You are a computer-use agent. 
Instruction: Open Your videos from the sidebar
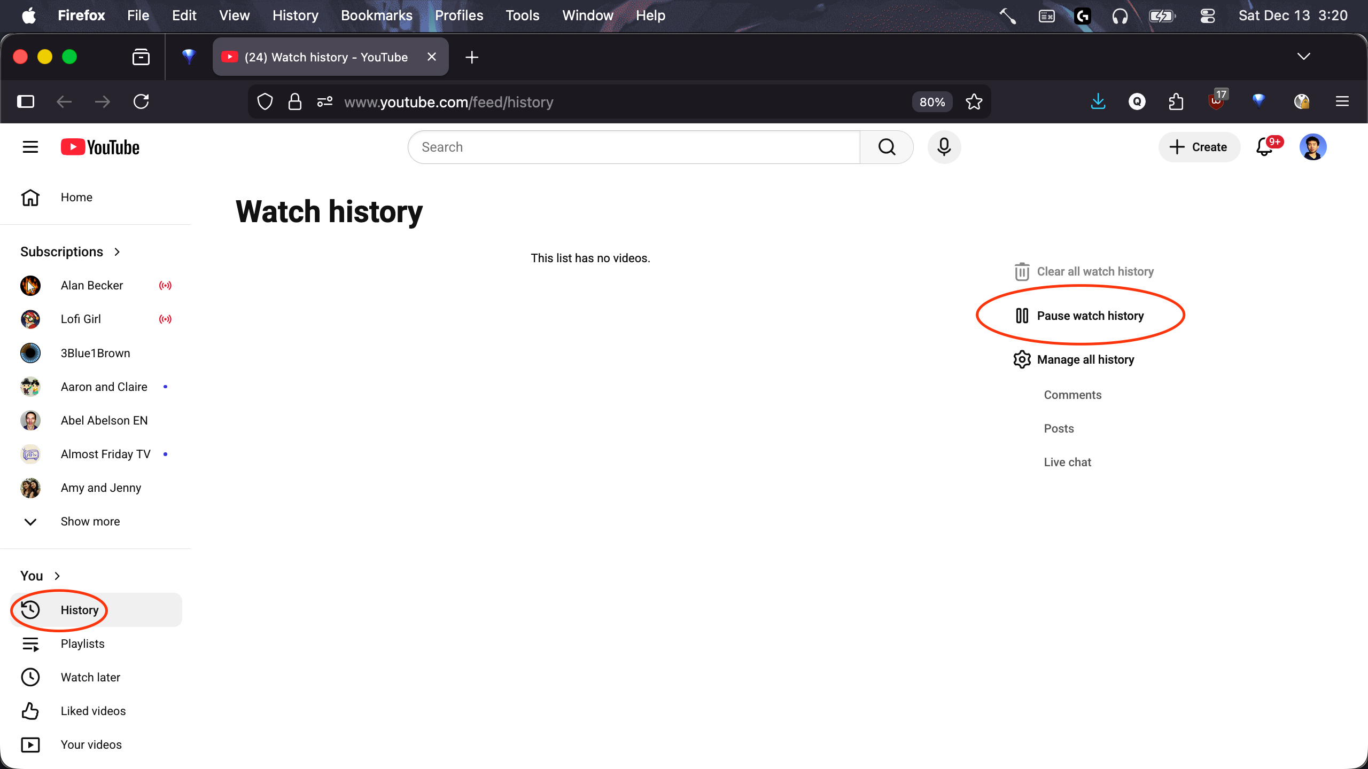[x=91, y=744]
